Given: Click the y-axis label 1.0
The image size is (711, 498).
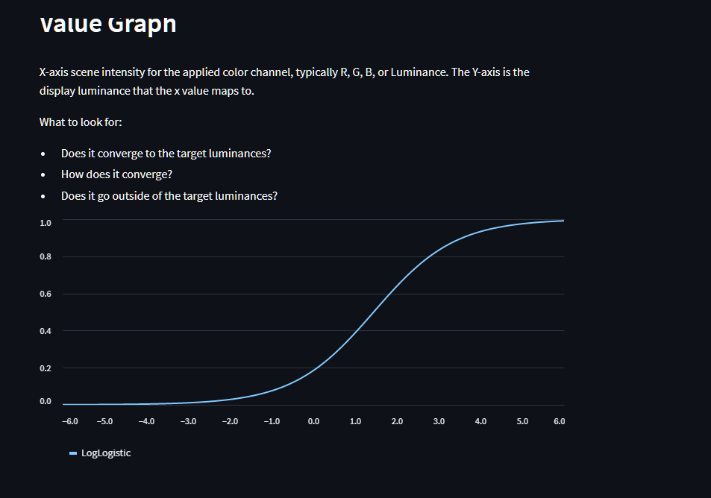Looking at the screenshot, I should pyautogui.click(x=46, y=223).
